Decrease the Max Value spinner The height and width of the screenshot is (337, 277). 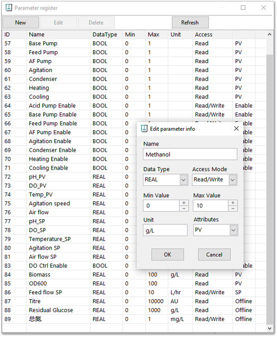click(x=233, y=208)
